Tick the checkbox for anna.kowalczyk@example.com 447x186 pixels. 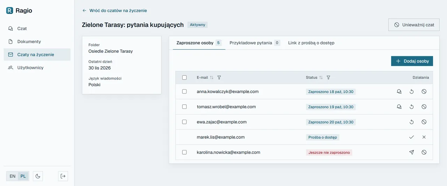(184, 92)
